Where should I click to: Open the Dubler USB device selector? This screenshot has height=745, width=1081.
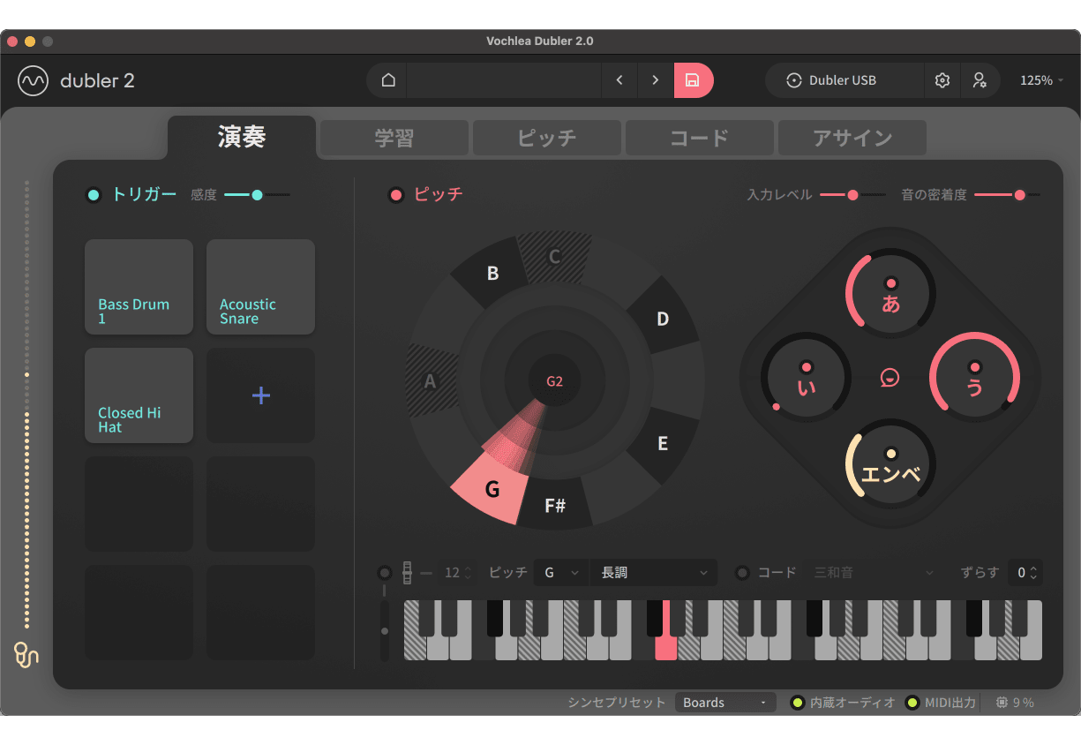tap(845, 80)
